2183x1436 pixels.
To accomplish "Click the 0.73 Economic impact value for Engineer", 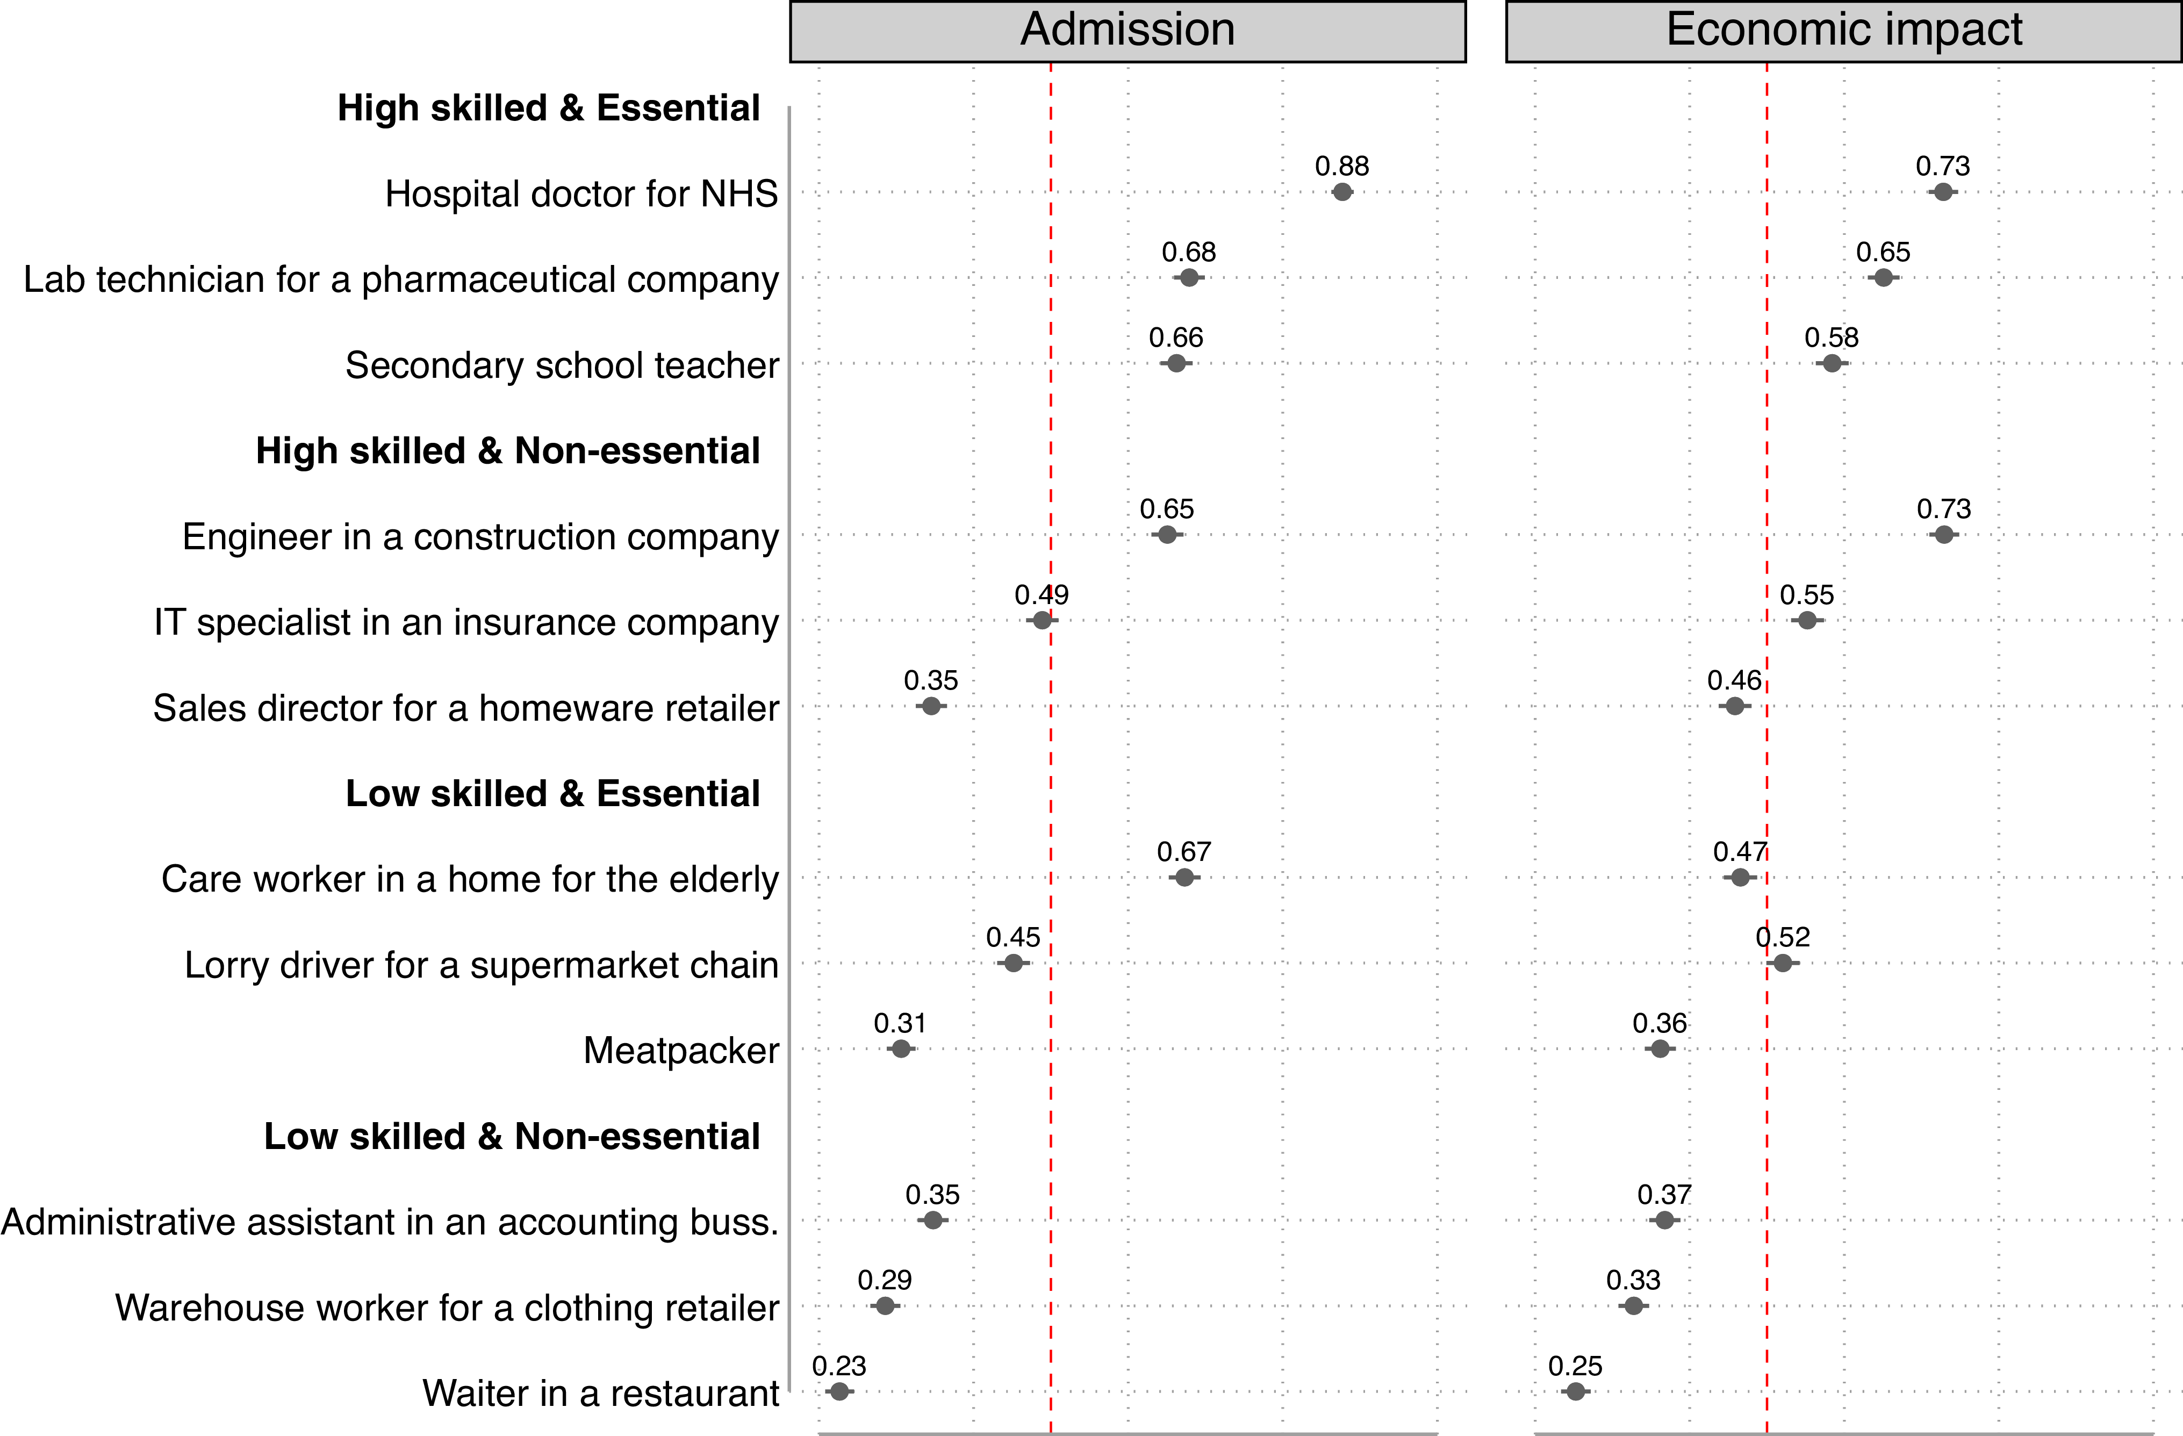I will pyautogui.click(x=1944, y=509).
